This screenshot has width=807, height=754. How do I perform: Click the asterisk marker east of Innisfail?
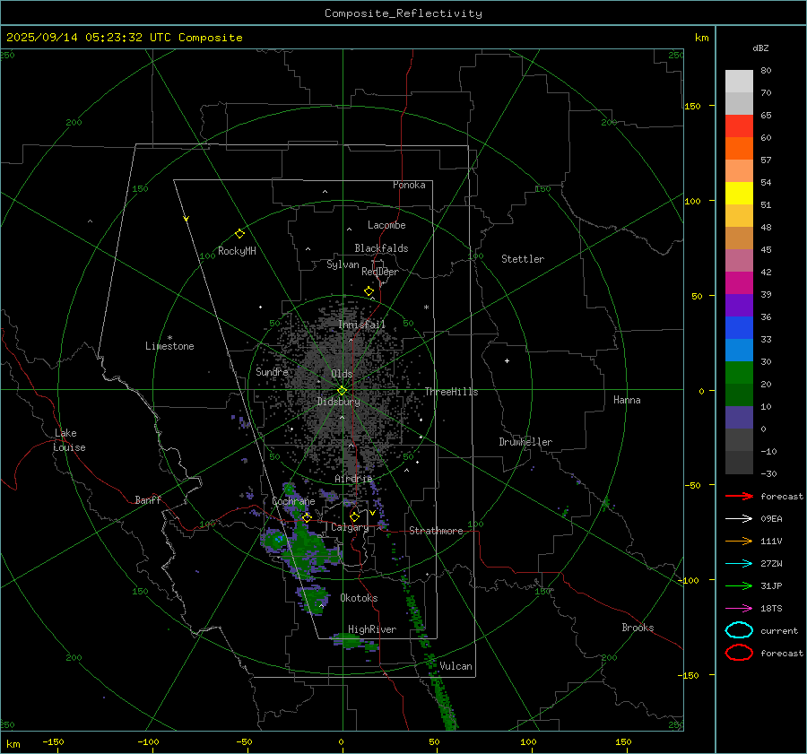[426, 308]
